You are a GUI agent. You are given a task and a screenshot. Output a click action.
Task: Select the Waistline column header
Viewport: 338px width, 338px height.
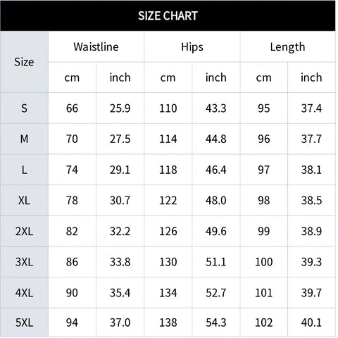click(96, 46)
